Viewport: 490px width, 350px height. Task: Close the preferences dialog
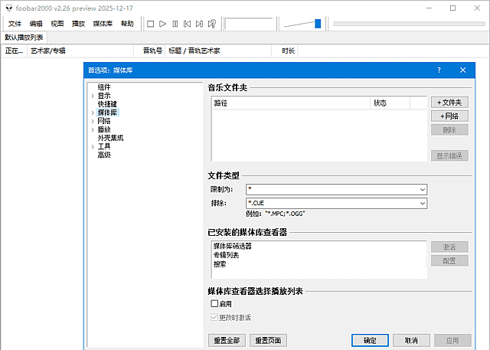coord(462,70)
